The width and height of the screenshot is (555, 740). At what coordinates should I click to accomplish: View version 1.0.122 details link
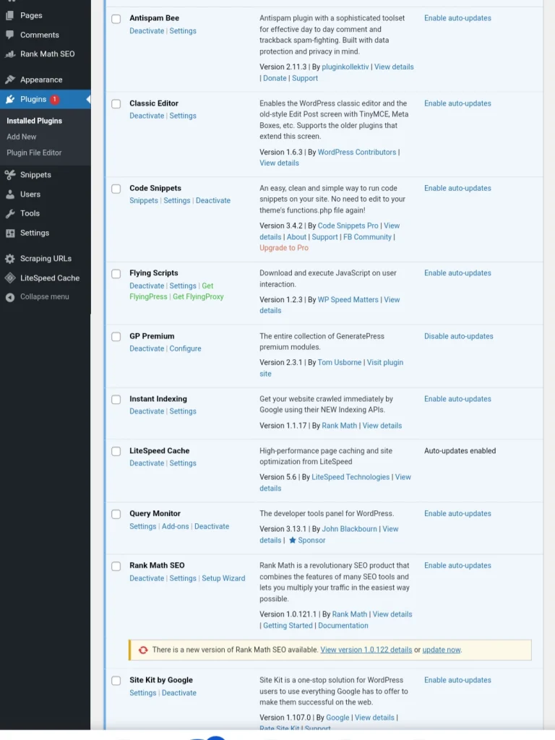point(366,650)
